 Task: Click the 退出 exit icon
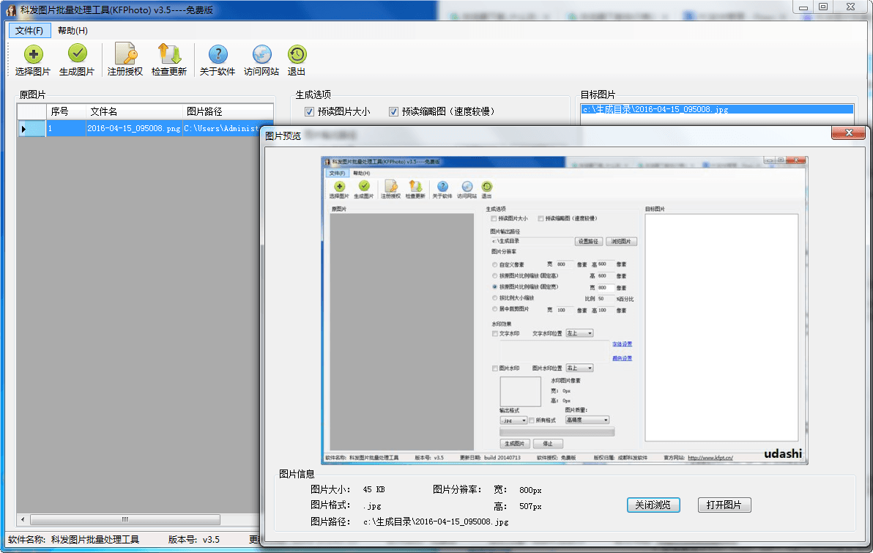(x=297, y=55)
